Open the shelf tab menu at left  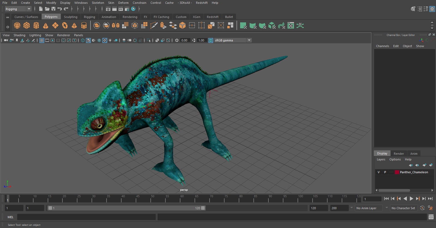[x=8, y=17]
